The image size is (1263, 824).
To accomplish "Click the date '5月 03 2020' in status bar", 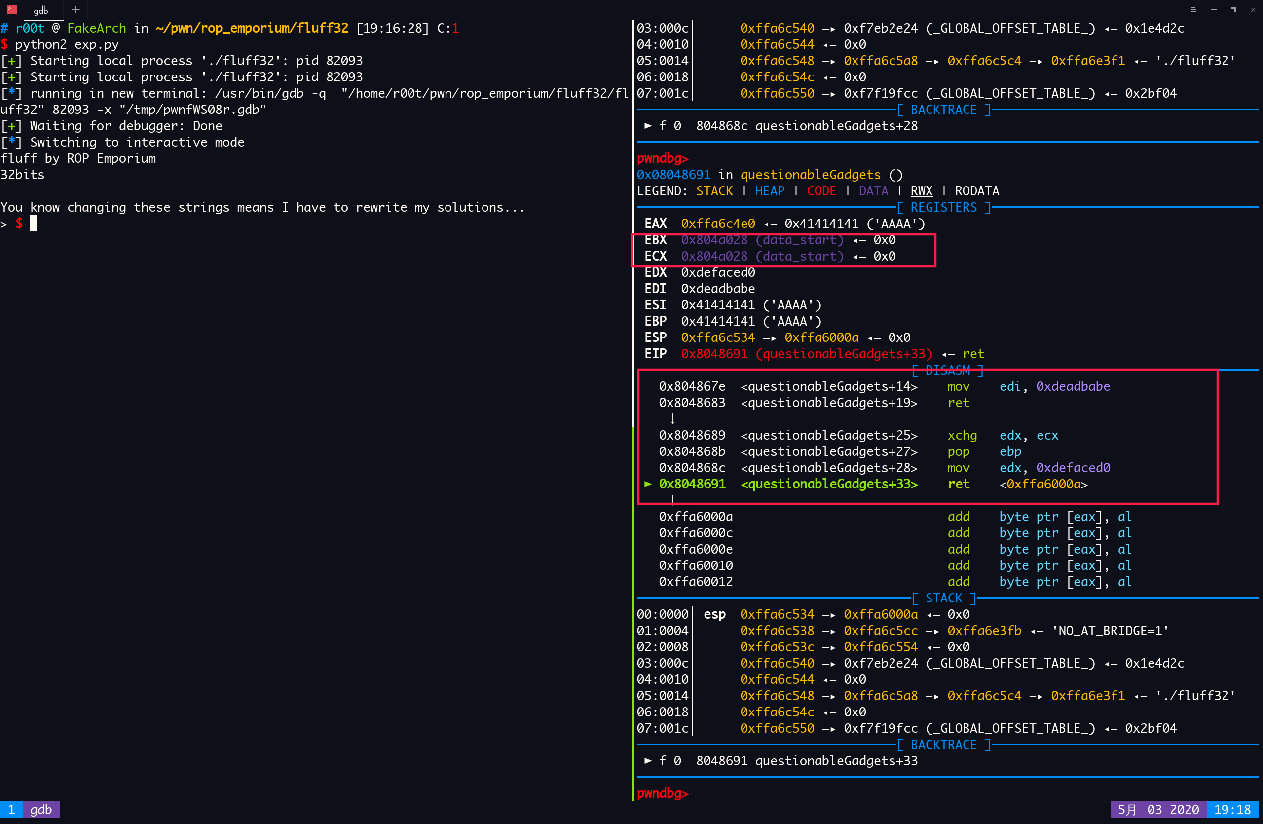I will tap(1158, 809).
